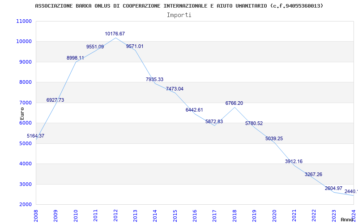The width and height of the screenshot is (358, 224).
Task: Click y-axis tick 7000
Action: pyautogui.click(x=25, y=103)
